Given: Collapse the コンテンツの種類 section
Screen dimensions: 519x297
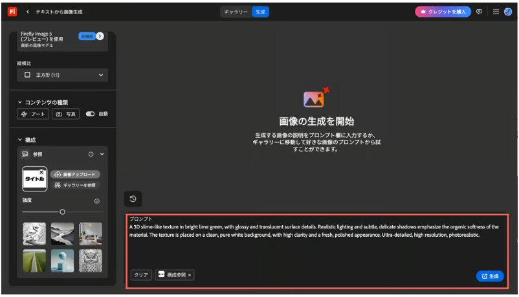Looking at the screenshot, I should (20, 102).
